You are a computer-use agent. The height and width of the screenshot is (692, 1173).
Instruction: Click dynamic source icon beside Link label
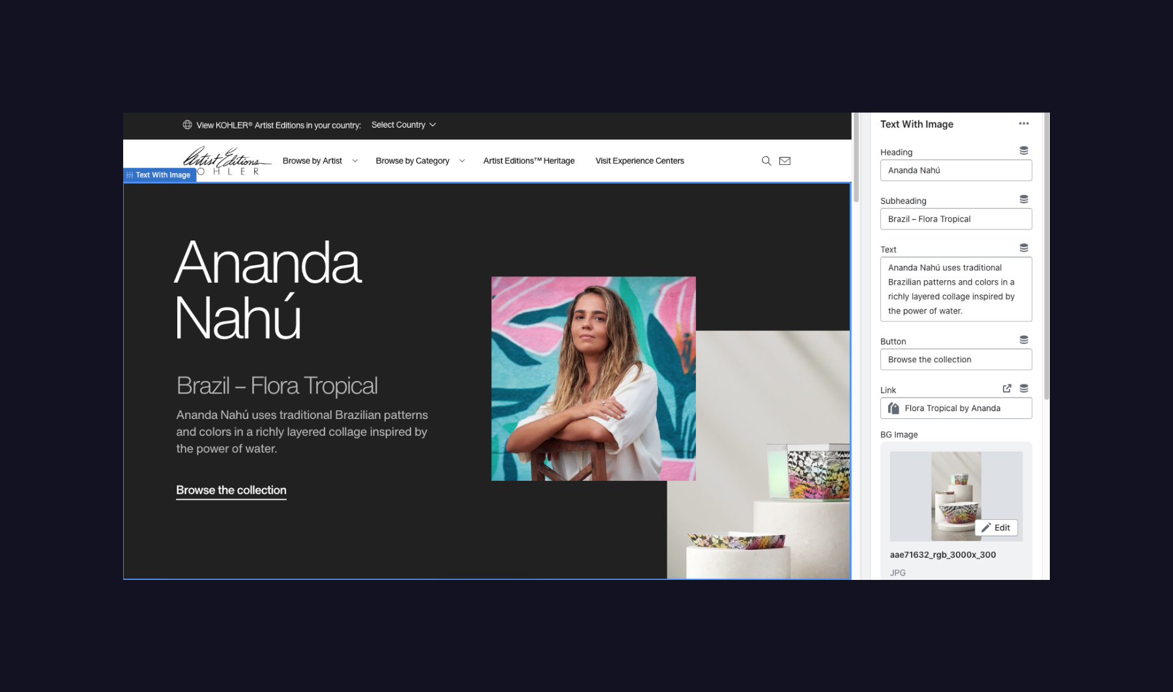tap(1024, 389)
